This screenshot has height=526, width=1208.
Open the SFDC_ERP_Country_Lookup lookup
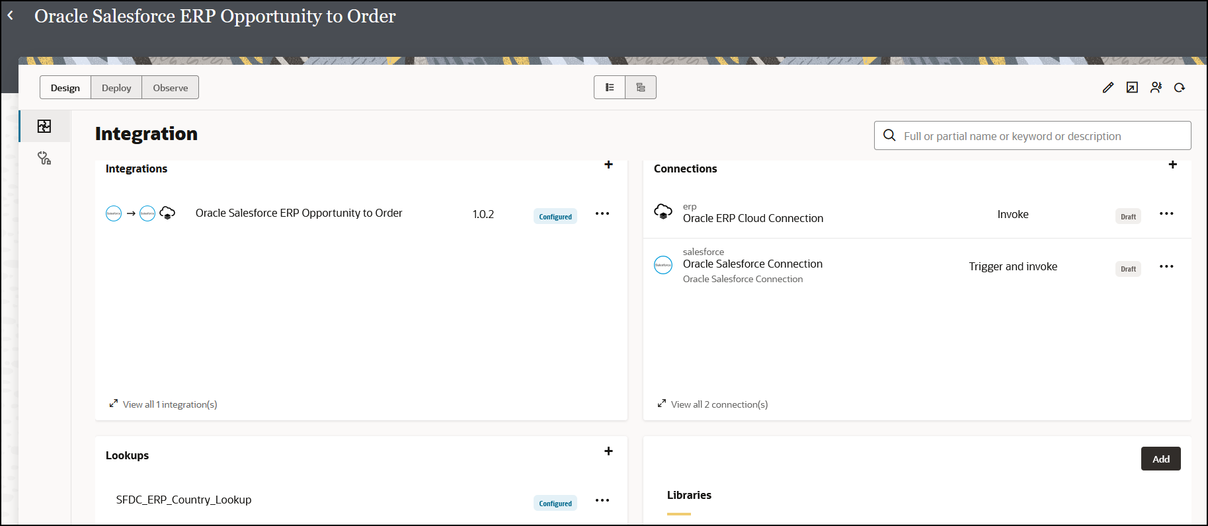point(184,500)
